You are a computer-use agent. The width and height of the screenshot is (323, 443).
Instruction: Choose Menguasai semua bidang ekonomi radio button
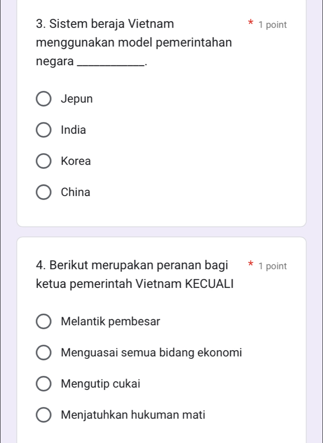44,353
